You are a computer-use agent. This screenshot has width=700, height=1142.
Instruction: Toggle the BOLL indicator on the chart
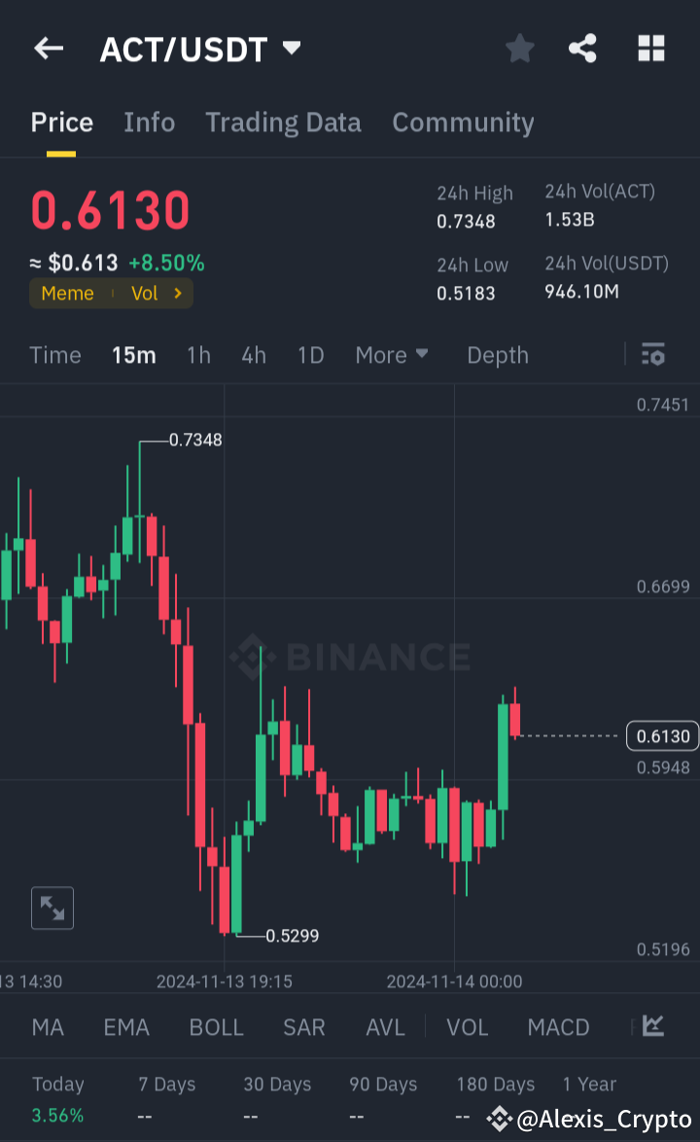[x=216, y=1026]
